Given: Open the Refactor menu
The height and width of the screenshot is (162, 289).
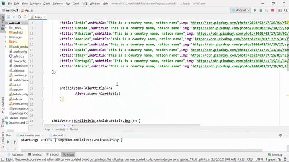Looking at the screenshot, I should pos(58,4).
